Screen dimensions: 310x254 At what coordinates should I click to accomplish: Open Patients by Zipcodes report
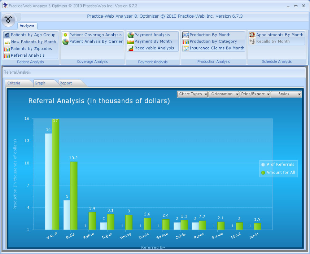(31, 49)
